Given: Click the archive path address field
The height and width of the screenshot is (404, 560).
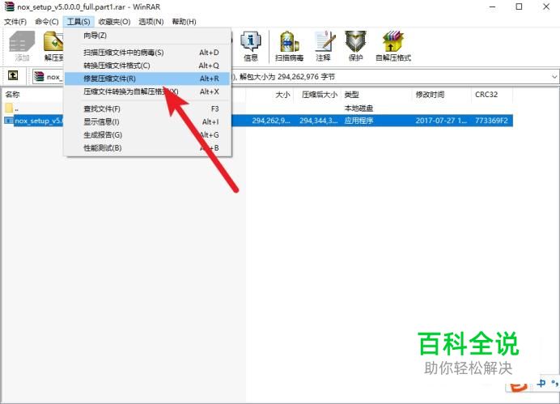Looking at the screenshot, I should [x=295, y=77].
